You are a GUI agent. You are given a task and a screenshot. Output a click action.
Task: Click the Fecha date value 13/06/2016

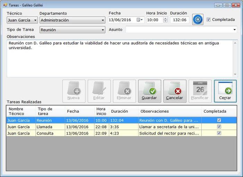(120, 20)
